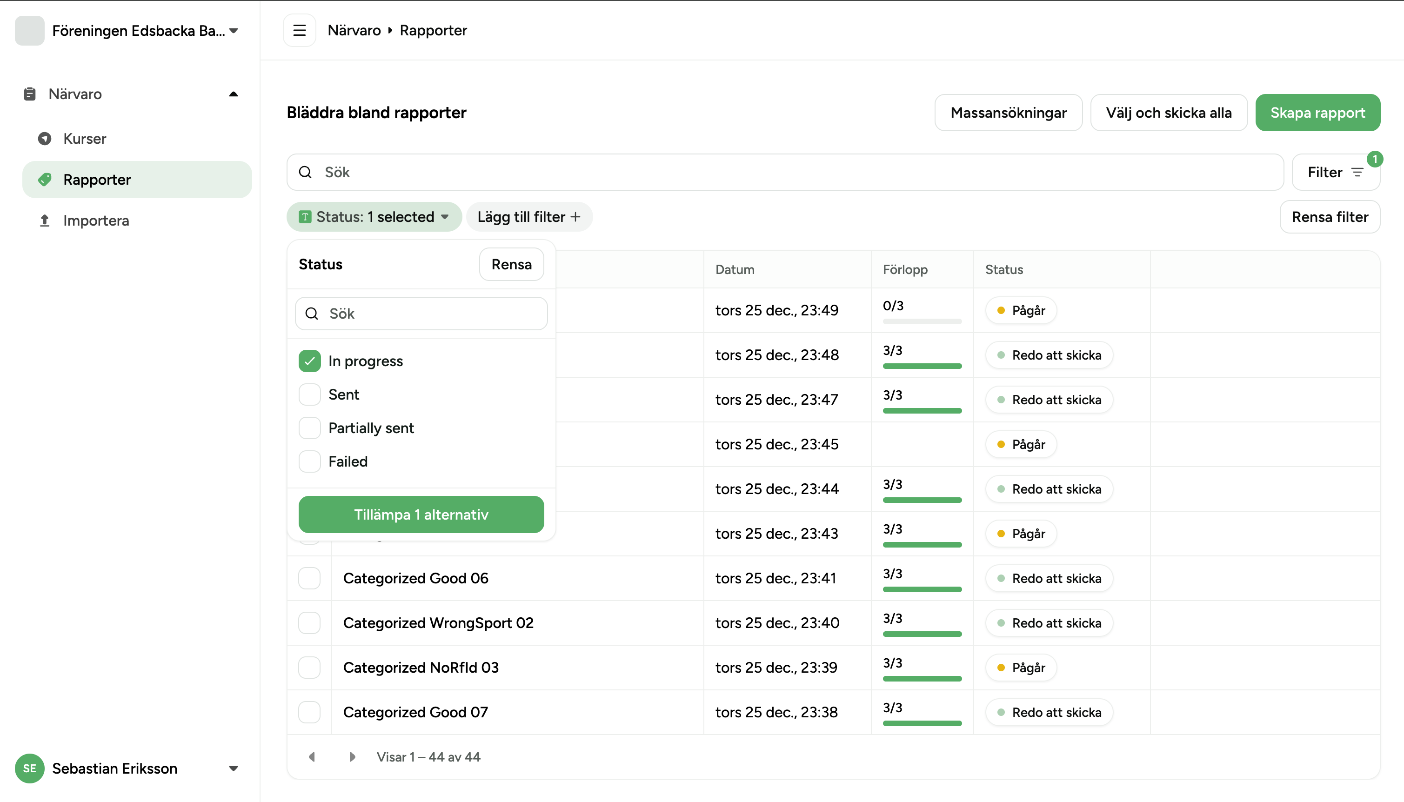Open the Status: 1 selected filter dropdown
Image resolution: width=1404 pixels, height=802 pixels.
click(x=374, y=217)
